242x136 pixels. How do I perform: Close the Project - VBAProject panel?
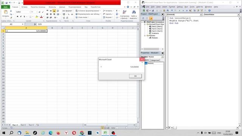click(x=162, y=14)
